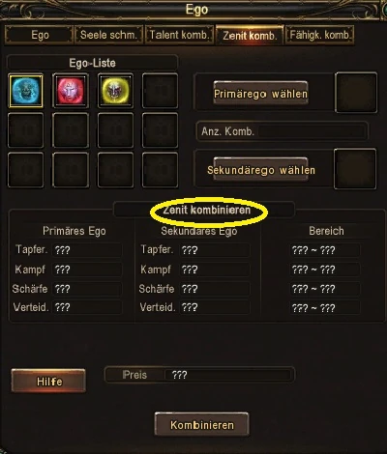
Task: Click the primary ego portrait slot
Action: coord(356,93)
